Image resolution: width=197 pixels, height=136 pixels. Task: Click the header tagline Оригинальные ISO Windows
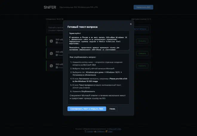(x=79, y=7)
